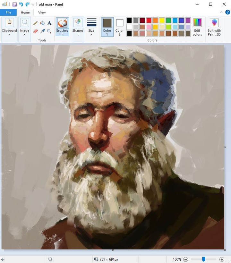
Task: Open Edit colors dialog
Action: (x=197, y=27)
